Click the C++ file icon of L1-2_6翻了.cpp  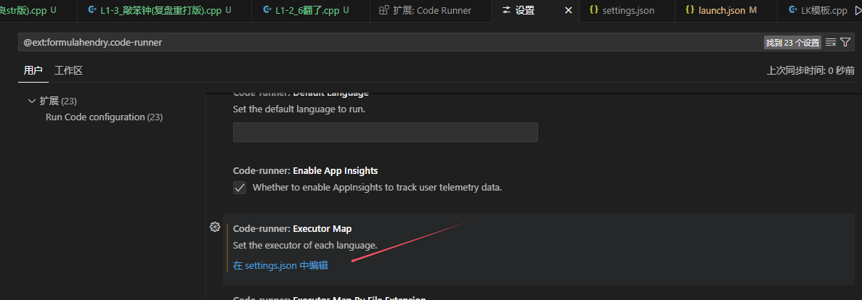[267, 10]
